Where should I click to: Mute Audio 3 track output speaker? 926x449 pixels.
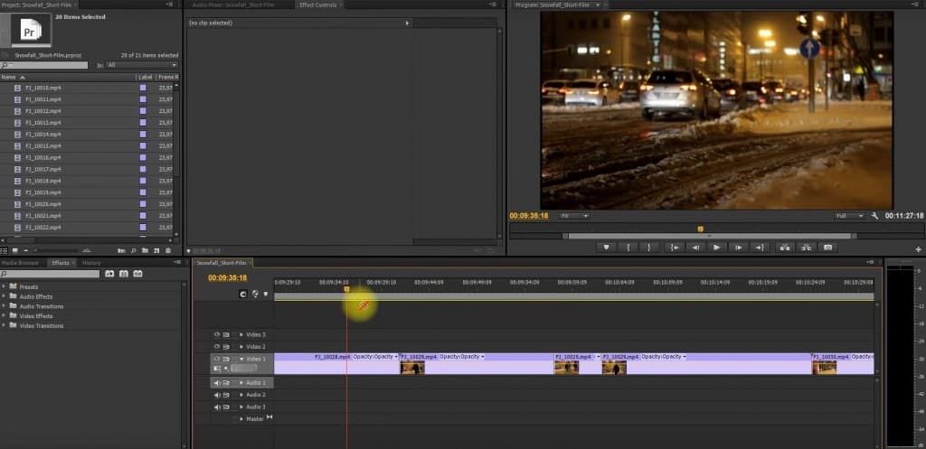coord(217,407)
